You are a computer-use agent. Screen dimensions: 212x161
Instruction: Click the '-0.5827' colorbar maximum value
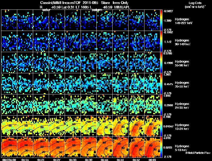click(168, 11)
